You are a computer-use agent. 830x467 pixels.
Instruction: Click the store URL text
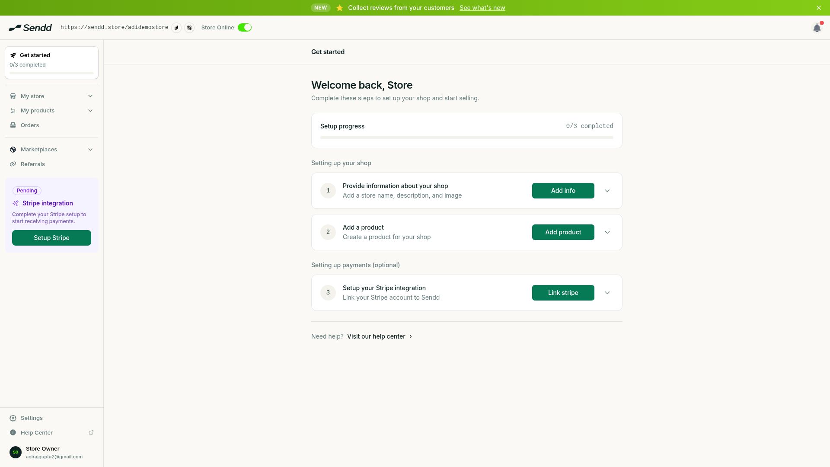pos(114,28)
